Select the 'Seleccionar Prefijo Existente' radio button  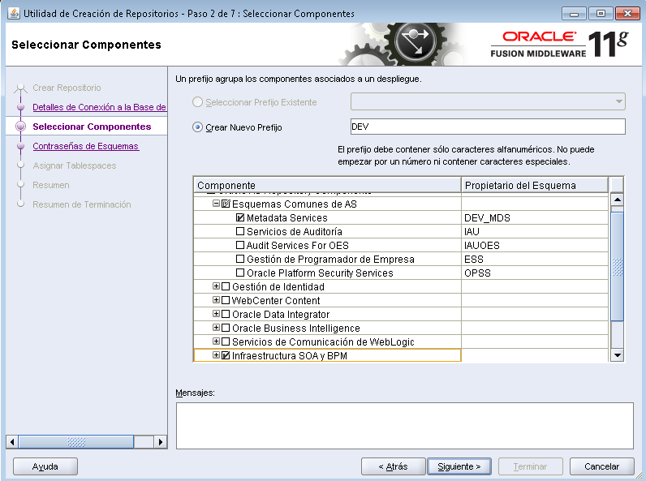point(197,101)
